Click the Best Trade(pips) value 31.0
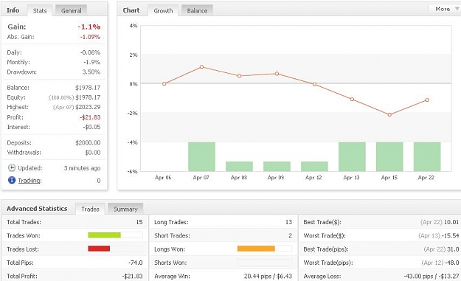Image resolution: width=461 pixels, height=281 pixels. click(x=453, y=249)
